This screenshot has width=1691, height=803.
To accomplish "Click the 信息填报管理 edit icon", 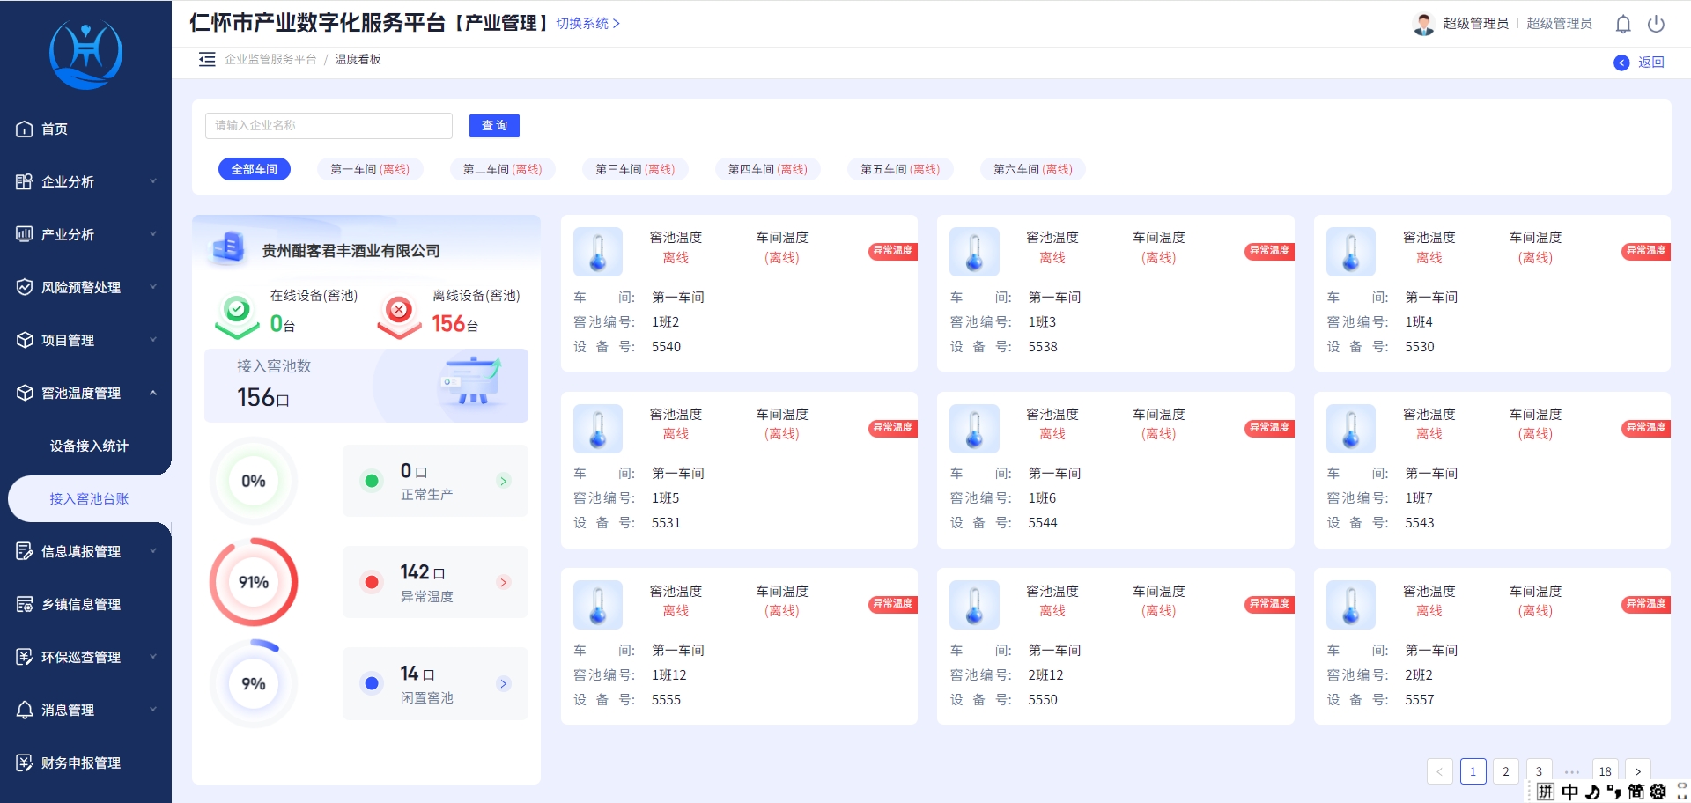I will [x=25, y=551].
